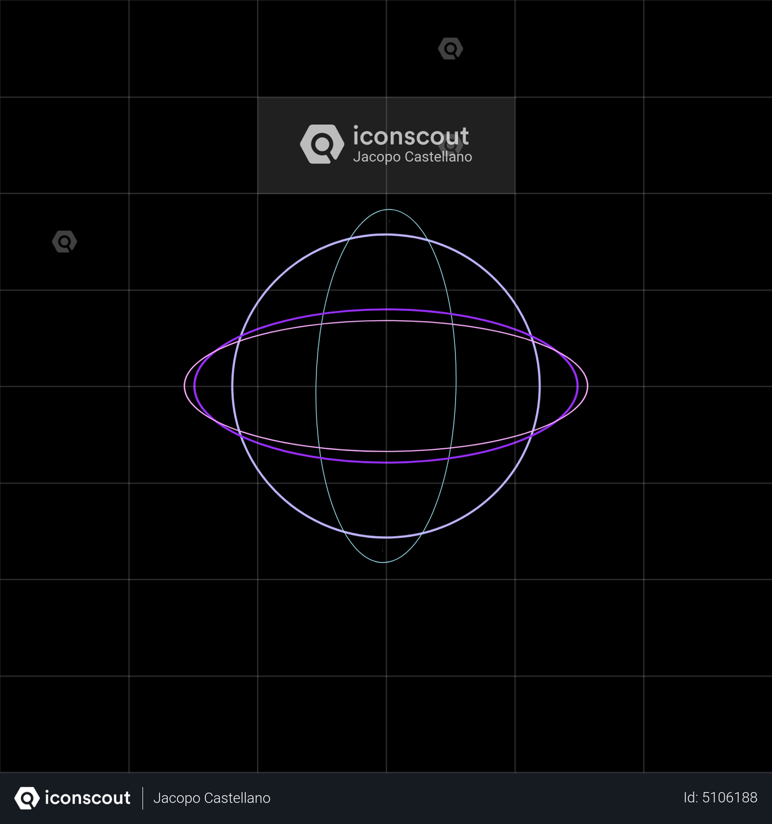The width and height of the screenshot is (772, 824).
Task: Open the footer Jacopo Castellano author link
Action: coord(212,798)
